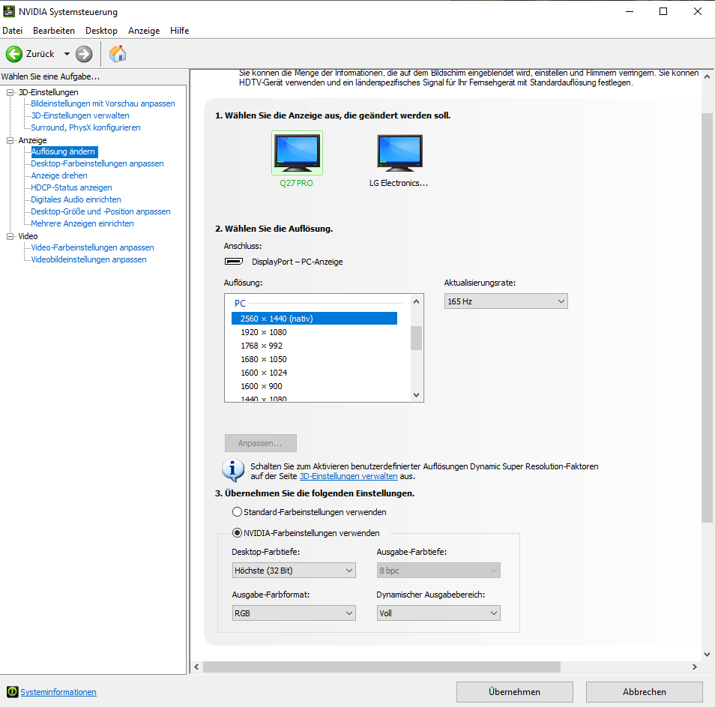The image size is (715, 707).
Task: Open Dynamischer Ausgabebereich Voll dropdown
Action: [438, 613]
